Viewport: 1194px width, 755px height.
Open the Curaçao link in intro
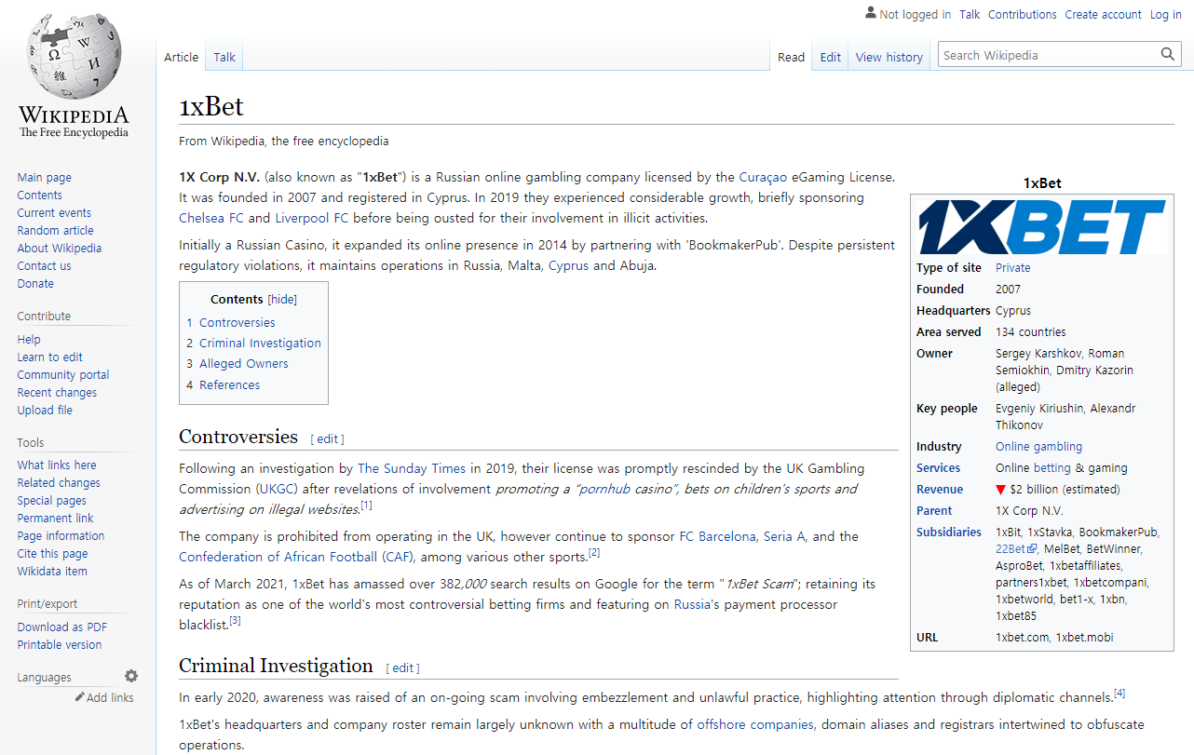click(x=763, y=177)
